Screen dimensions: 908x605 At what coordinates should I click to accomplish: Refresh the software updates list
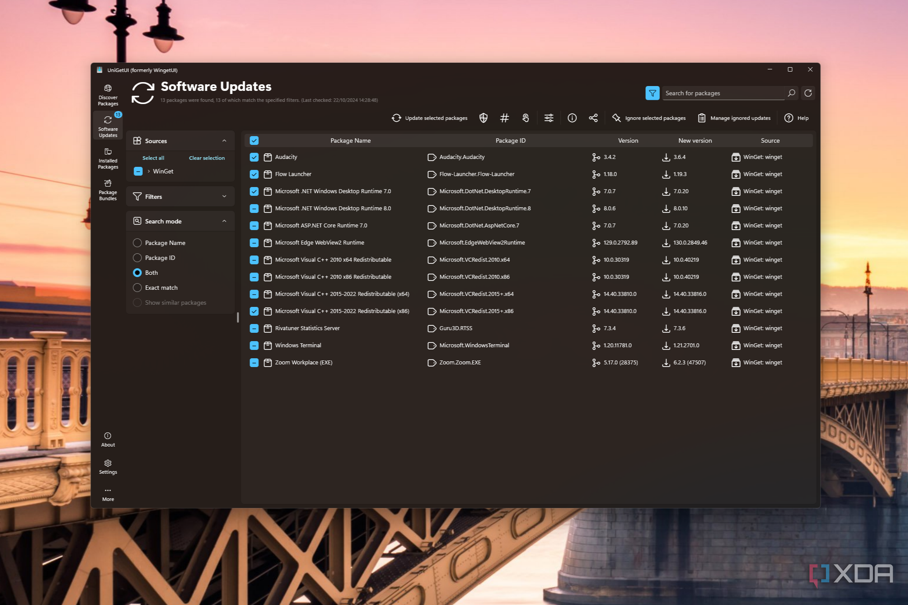point(807,93)
